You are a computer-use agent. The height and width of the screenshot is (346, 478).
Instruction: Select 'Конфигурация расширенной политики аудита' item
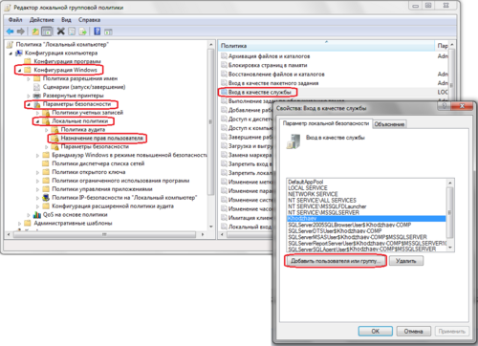(113, 206)
